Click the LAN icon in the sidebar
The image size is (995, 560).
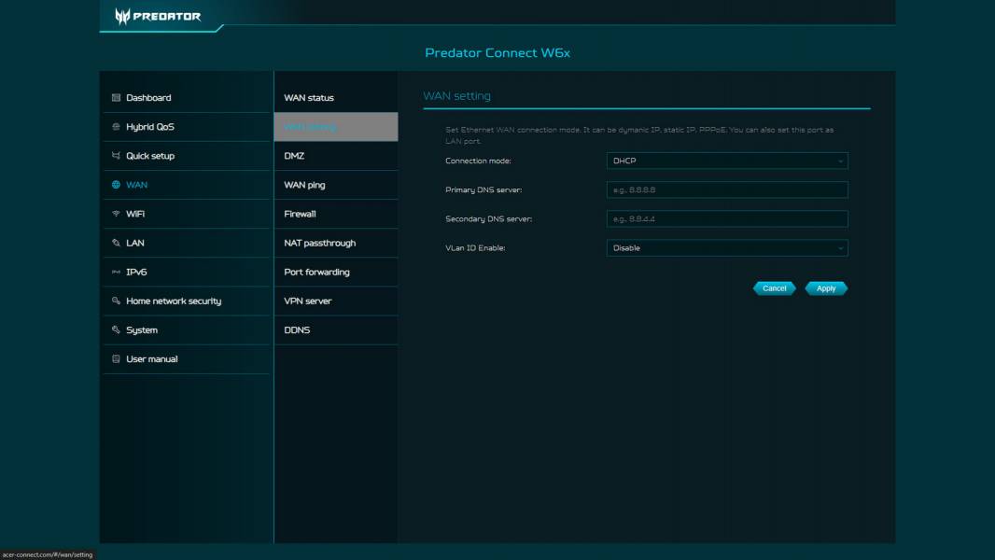pos(114,241)
